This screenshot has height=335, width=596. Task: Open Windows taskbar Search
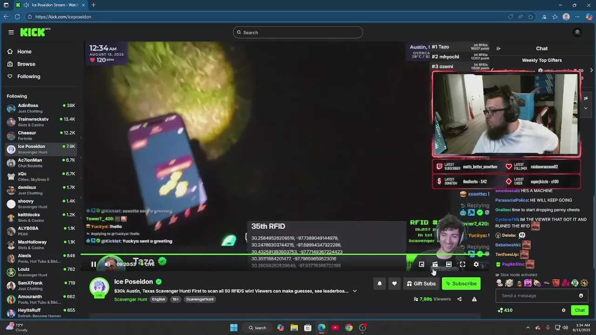[x=257, y=328]
